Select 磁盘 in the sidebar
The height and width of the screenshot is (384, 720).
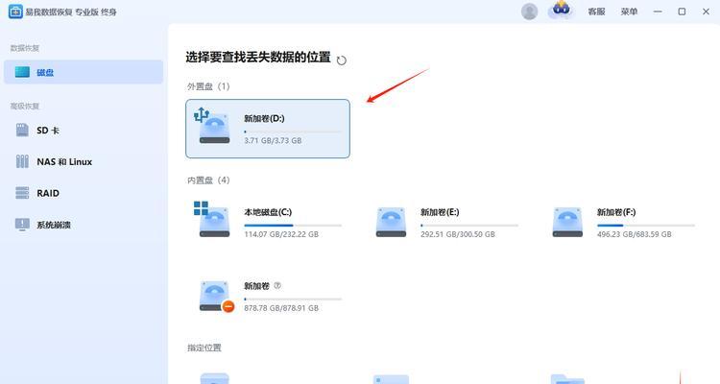[84, 72]
